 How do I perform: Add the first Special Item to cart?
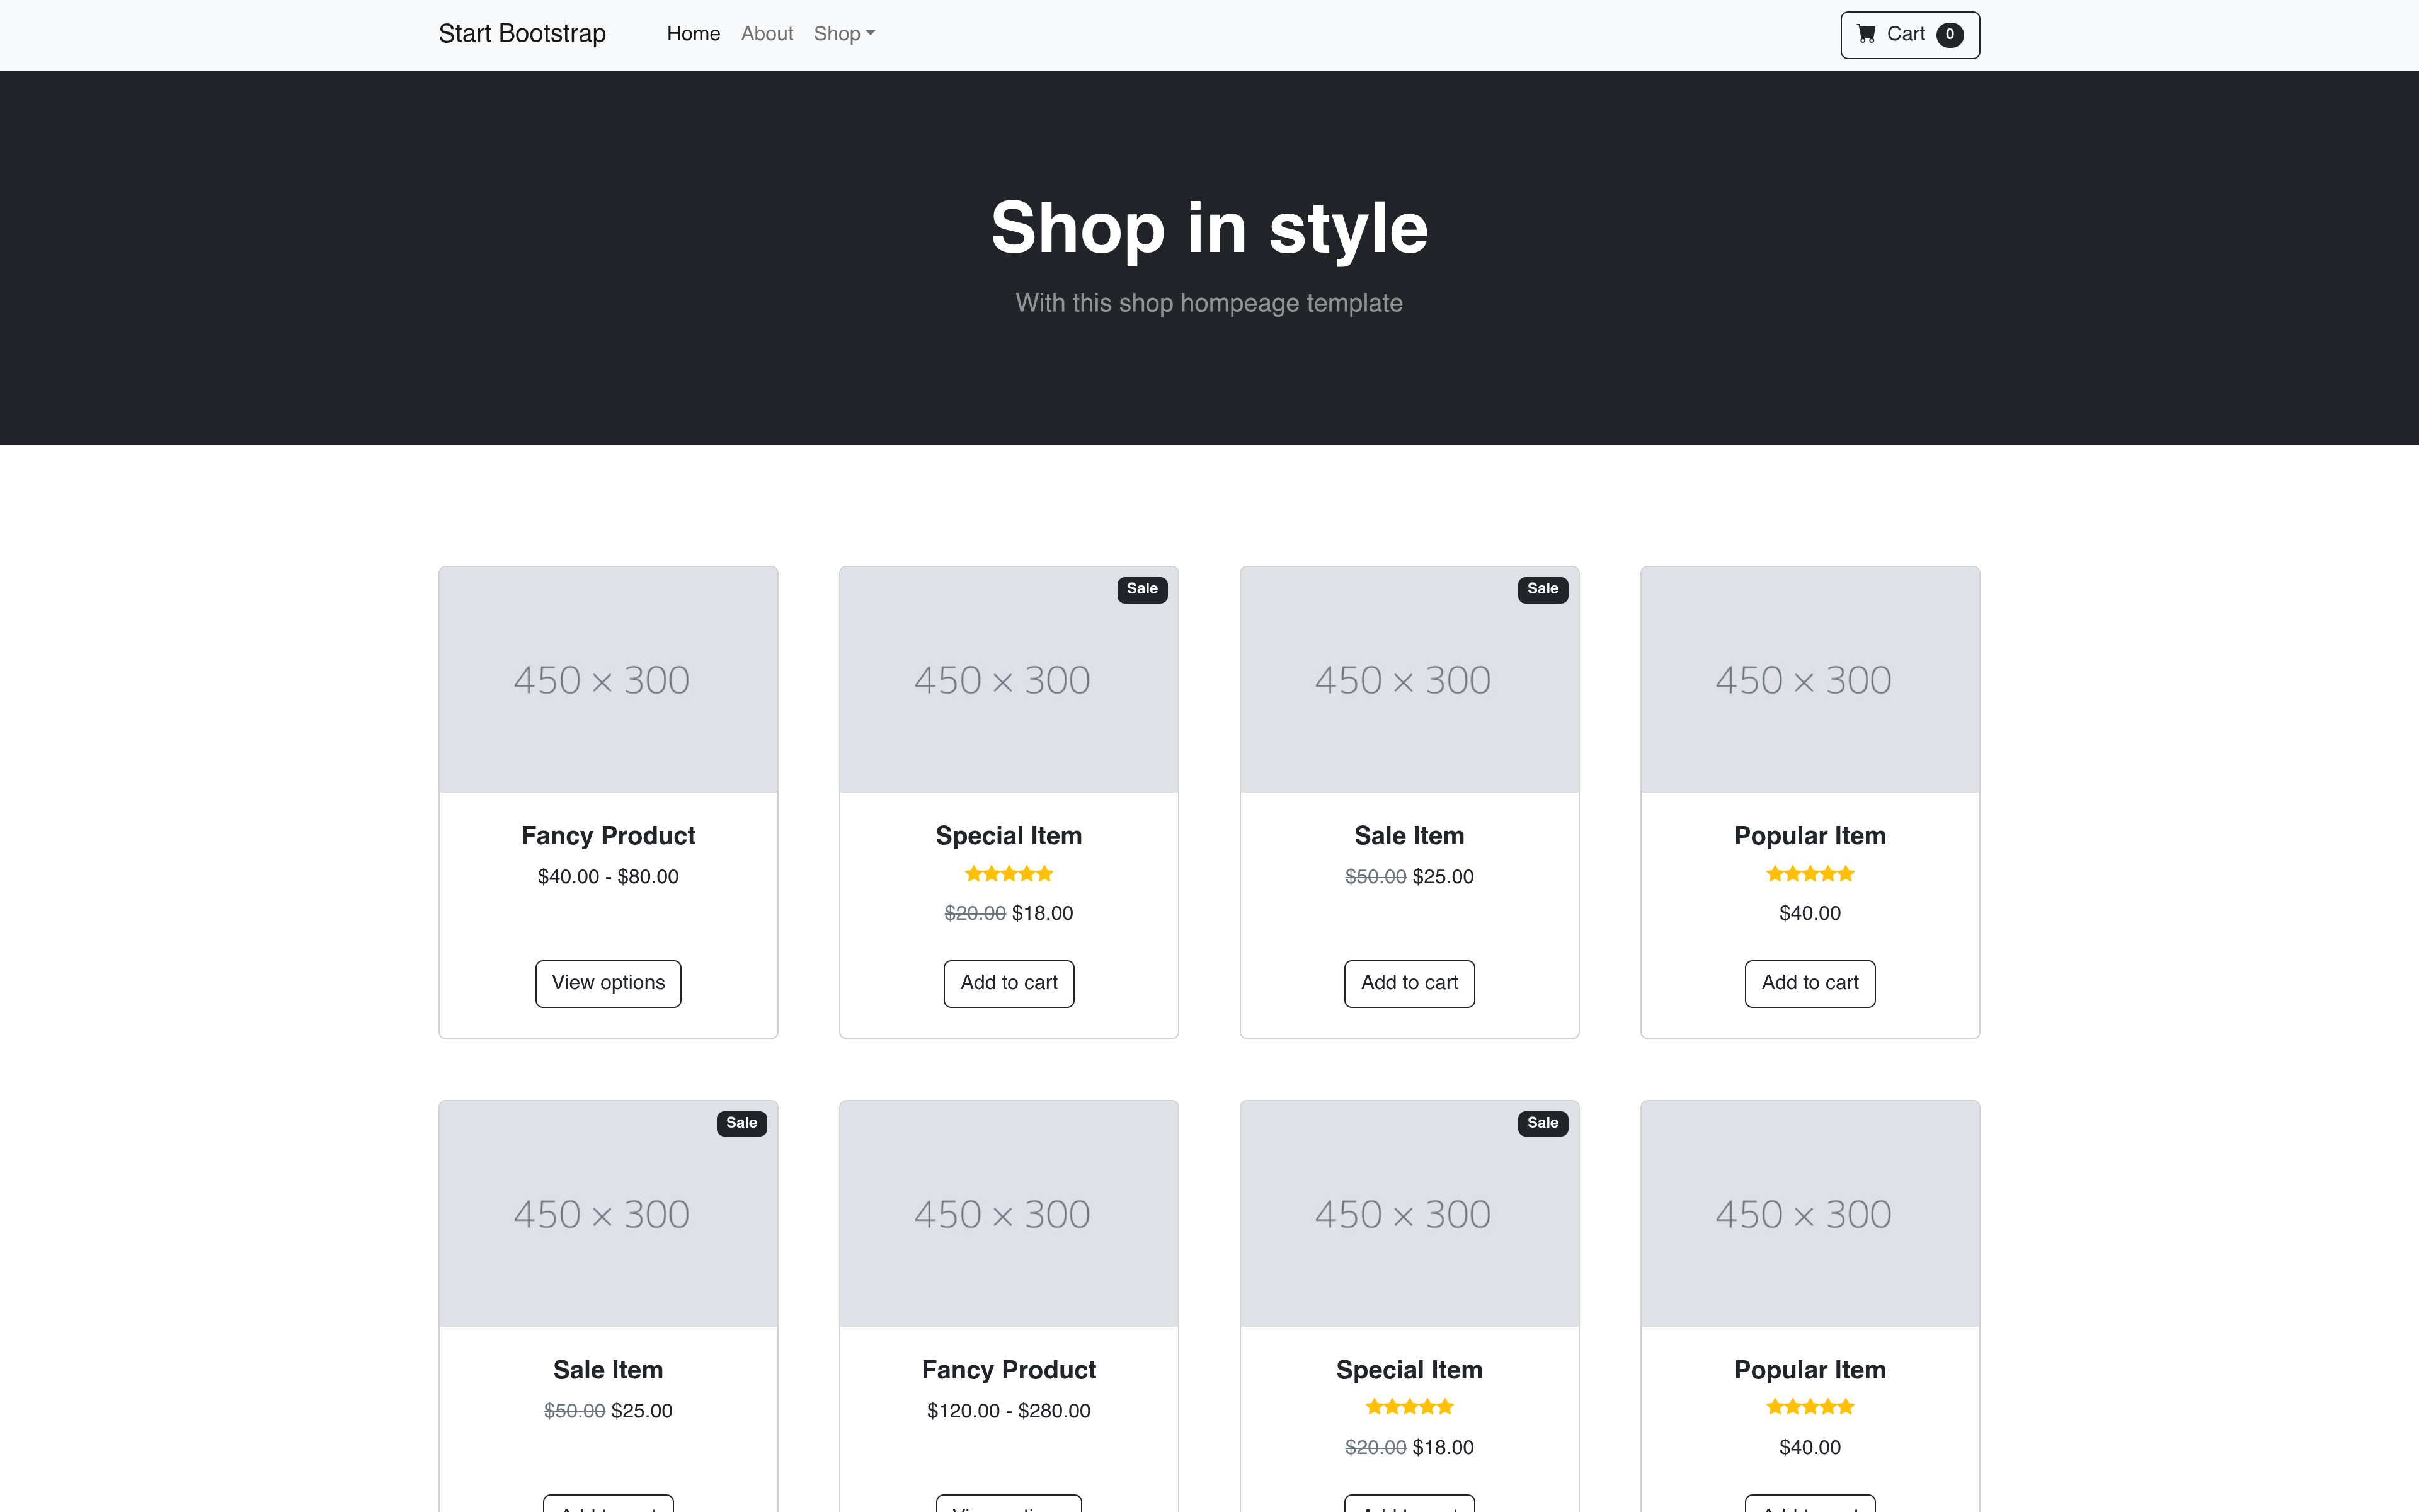click(1009, 983)
